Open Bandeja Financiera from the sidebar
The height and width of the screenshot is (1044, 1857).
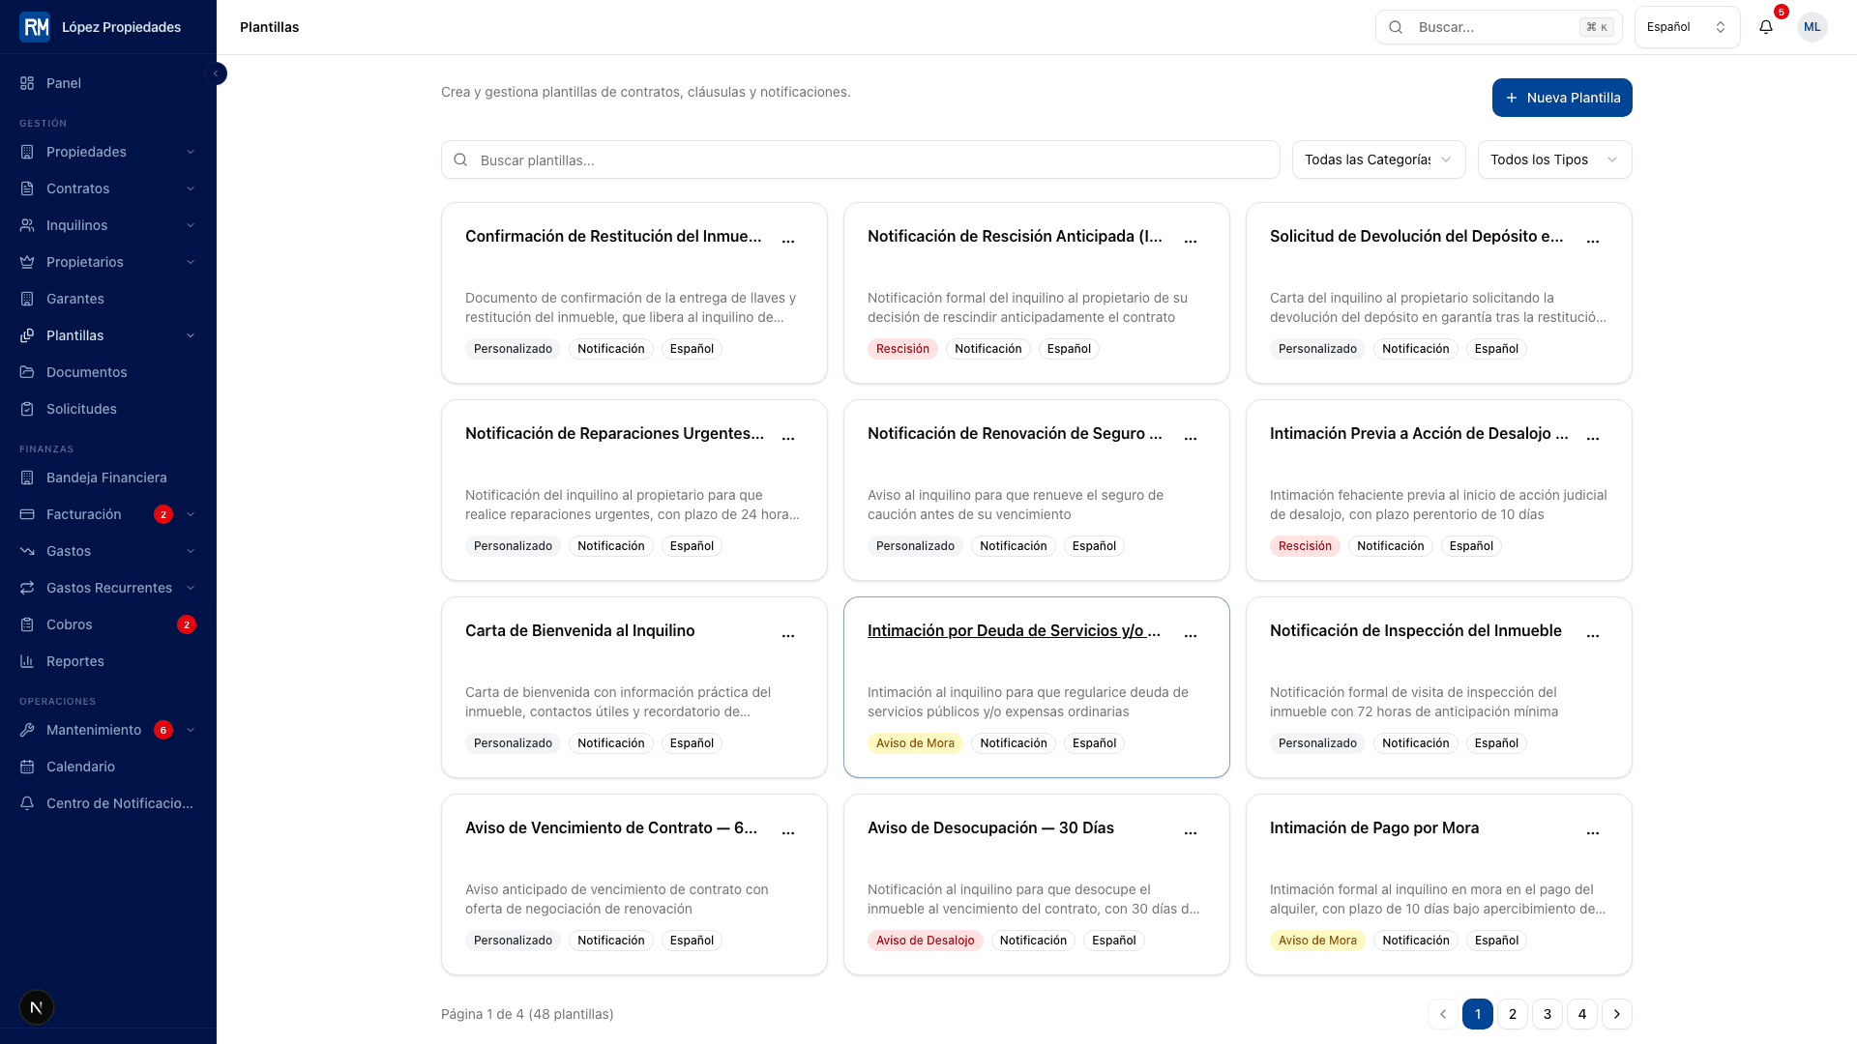click(x=108, y=478)
